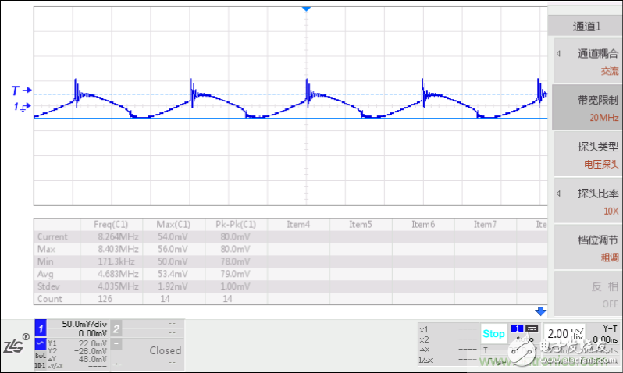This screenshot has height=373, width=623.
Task: Open the 探头类型 probe type selection
Action: coord(586,155)
